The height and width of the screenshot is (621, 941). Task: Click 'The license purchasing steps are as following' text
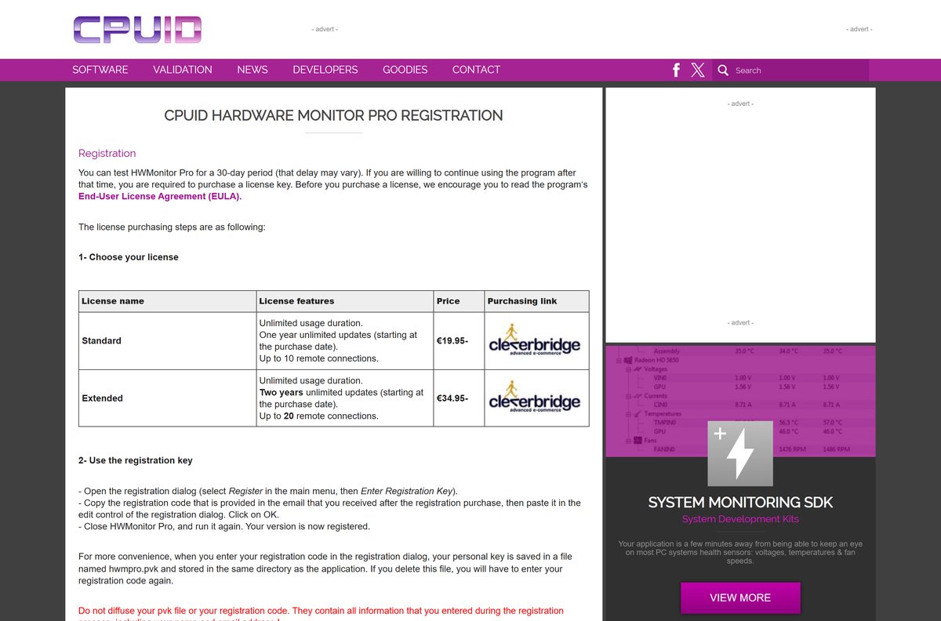pyautogui.click(x=172, y=227)
